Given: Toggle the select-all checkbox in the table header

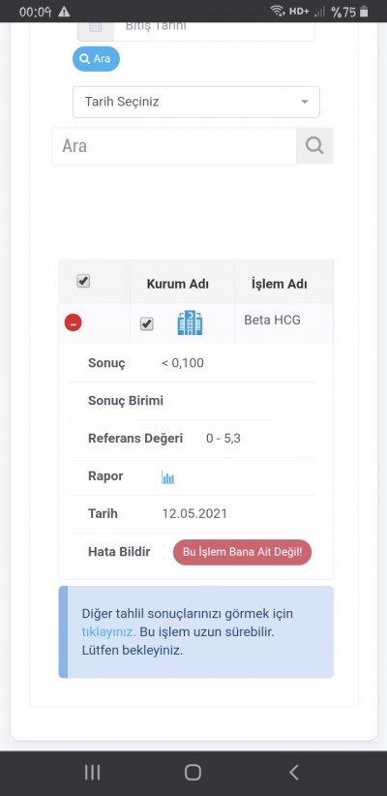Looking at the screenshot, I should [83, 281].
